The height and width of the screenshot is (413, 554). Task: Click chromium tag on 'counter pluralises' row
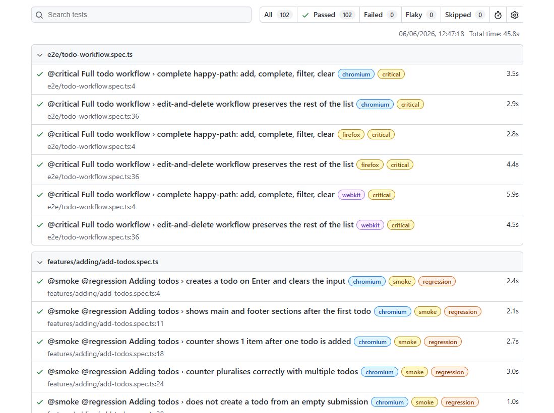(380, 372)
